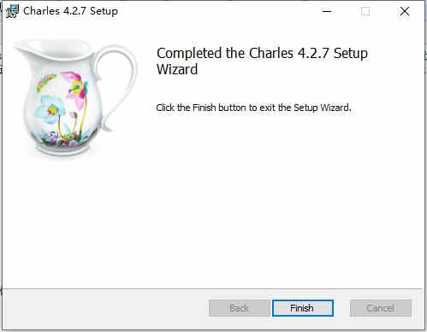Click the word "Wizard" in the heading
Image resolution: width=427 pixels, height=332 pixels.
pos(177,70)
